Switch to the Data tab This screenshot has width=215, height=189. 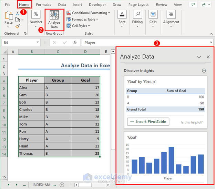(62, 5)
